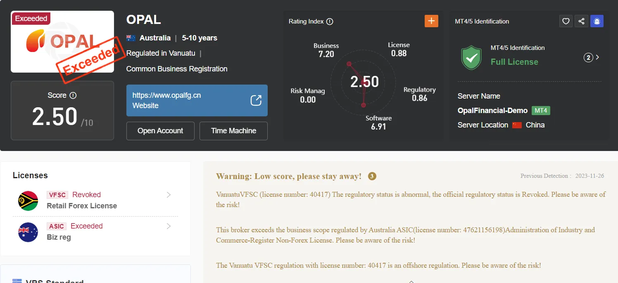Open the opalfg.cn Website link
618x283 pixels.
click(x=197, y=100)
